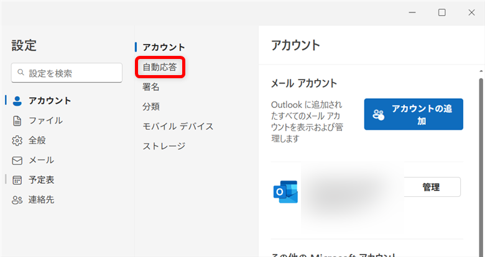Open モバイル デバイス settings page
The image size is (485, 257).
coord(178,127)
